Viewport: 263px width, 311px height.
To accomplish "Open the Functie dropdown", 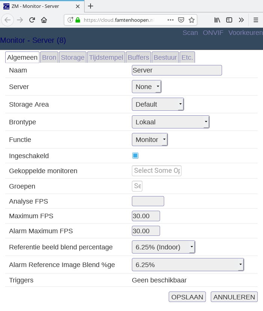I will [x=150, y=140].
